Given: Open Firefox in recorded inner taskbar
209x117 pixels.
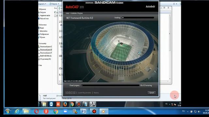Looking at the screenshot, I should click(x=65, y=104).
